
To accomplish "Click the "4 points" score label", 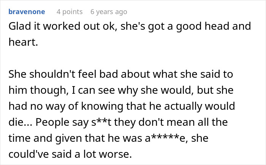I will (x=69, y=12).
